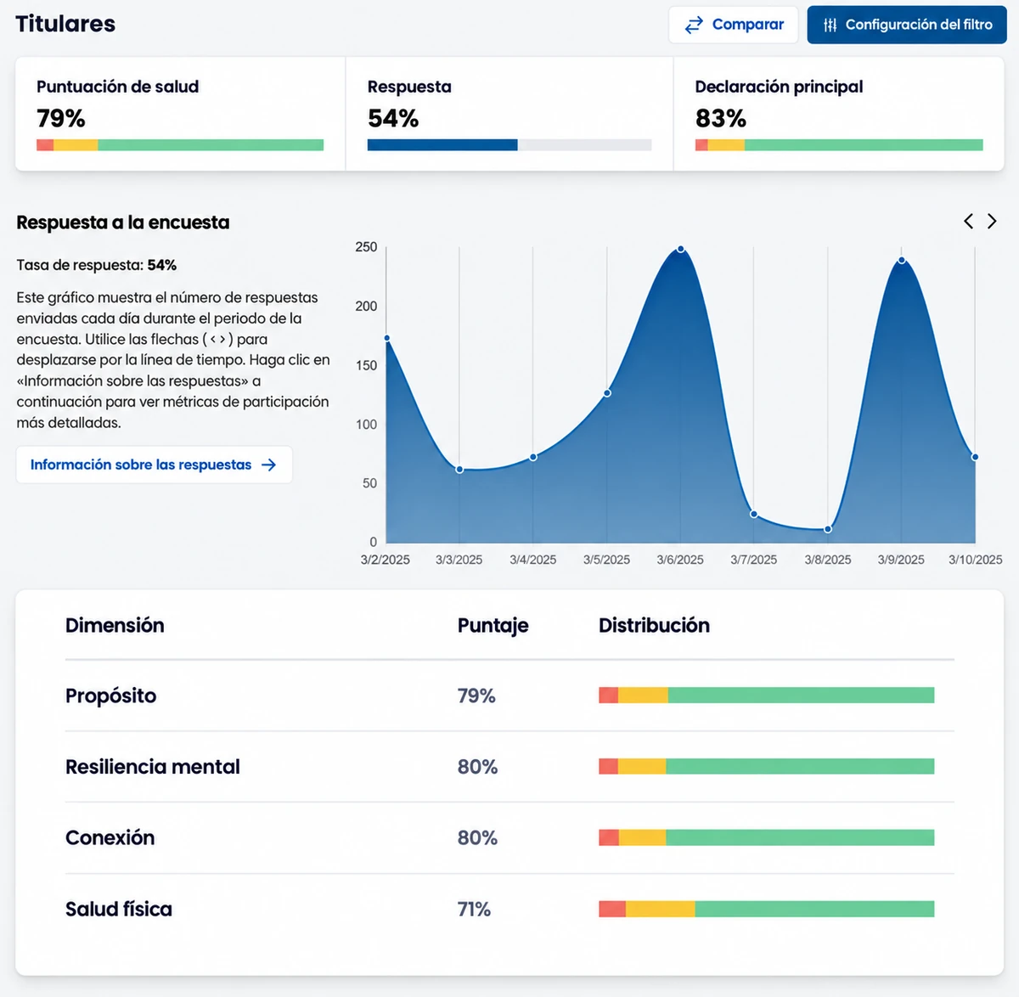Select the Declaración principal card
Screen dimensions: 1019x997
(x=839, y=114)
